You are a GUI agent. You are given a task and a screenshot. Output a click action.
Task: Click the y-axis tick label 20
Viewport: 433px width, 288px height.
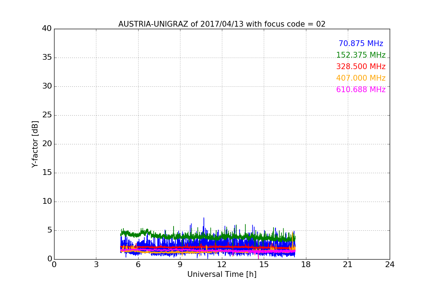click(x=47, y=144)
